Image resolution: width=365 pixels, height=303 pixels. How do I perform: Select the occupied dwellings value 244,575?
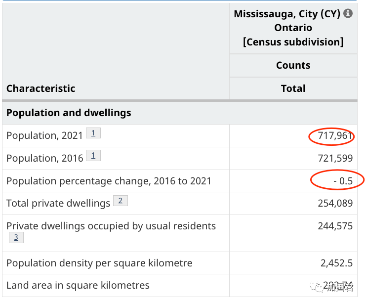(335, 226)
